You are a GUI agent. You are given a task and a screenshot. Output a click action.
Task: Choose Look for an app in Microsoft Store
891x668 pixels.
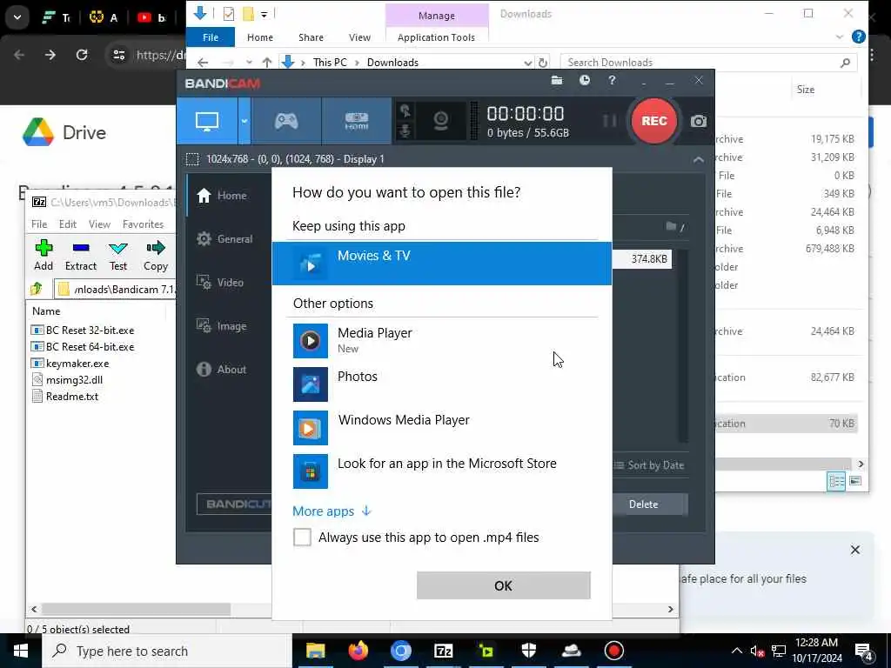coord(441,471)
